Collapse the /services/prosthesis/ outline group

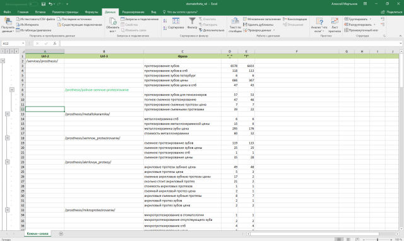pyautogui.click(x=3, y=61)
